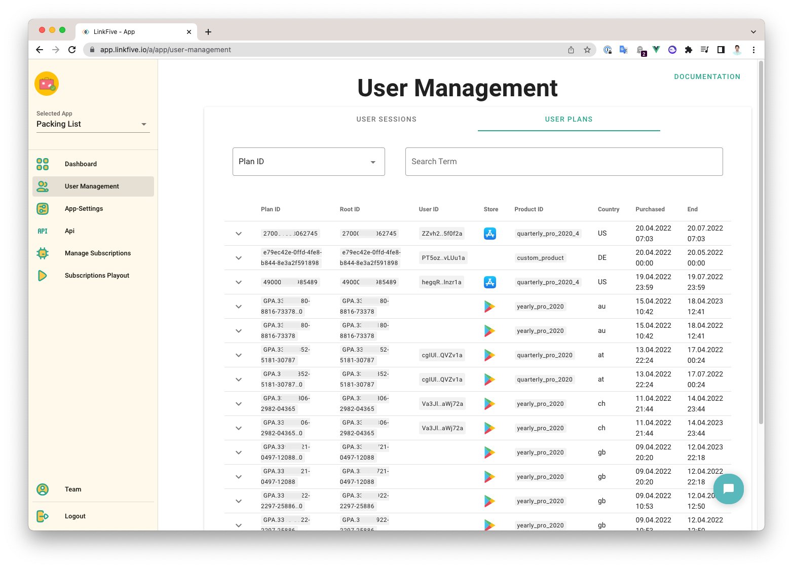Screen dimensions: 793x568
Task: Click the User Management sidebar icon
Action: click(x=43, y=186)
